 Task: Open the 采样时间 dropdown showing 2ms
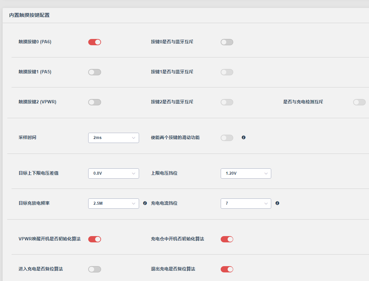114,138
